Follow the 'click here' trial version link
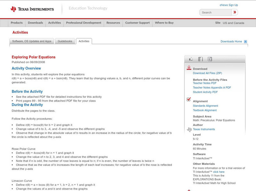 (219, 172)
